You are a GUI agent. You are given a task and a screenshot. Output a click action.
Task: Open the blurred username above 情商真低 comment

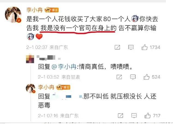pyautogui.click(x=49, y=58)
